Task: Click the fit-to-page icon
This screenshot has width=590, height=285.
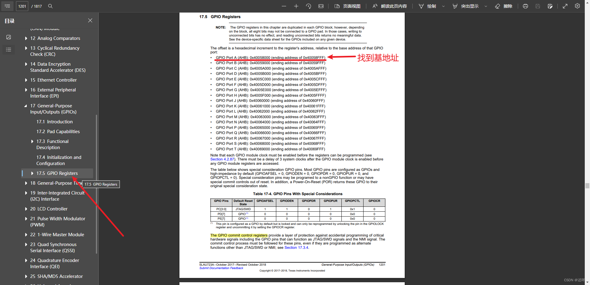Action: coord(321,6)
